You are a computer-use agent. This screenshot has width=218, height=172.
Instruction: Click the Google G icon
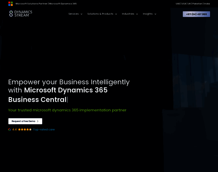[x=9, y=130]
